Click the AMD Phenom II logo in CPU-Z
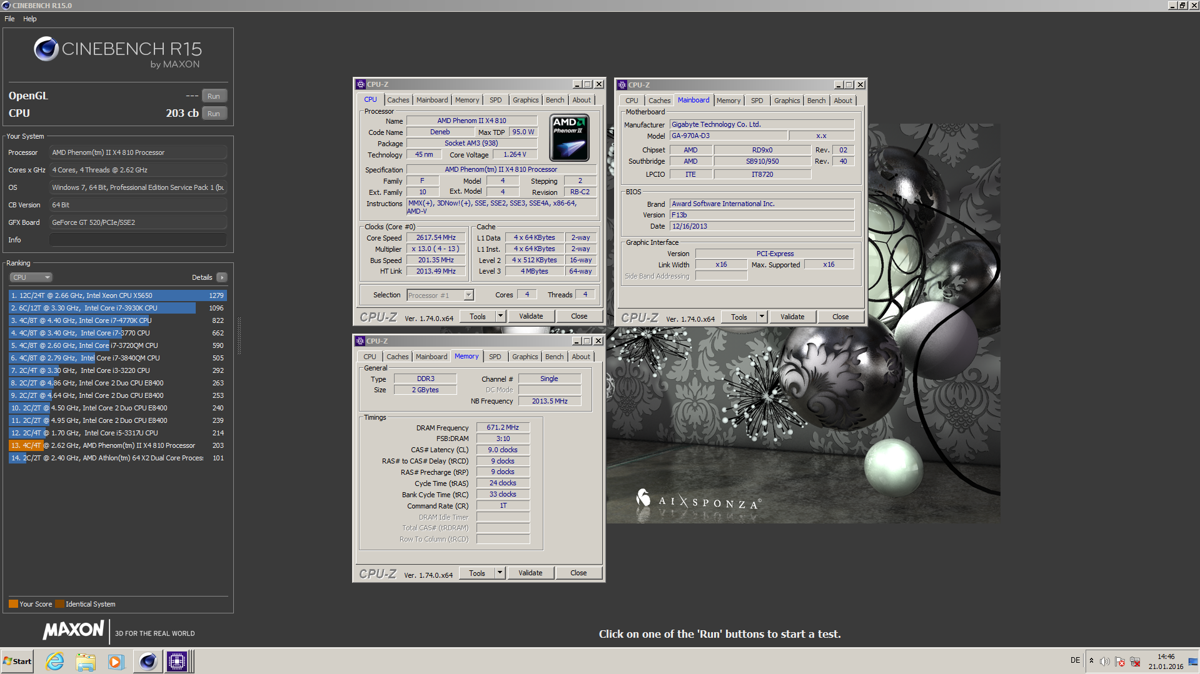 [x=569, y=137]
